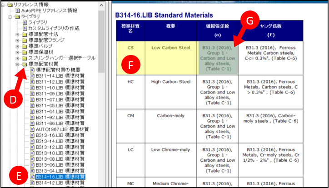
Task: Select the 標準バルブ folder icon
Action: coord(25,46)
